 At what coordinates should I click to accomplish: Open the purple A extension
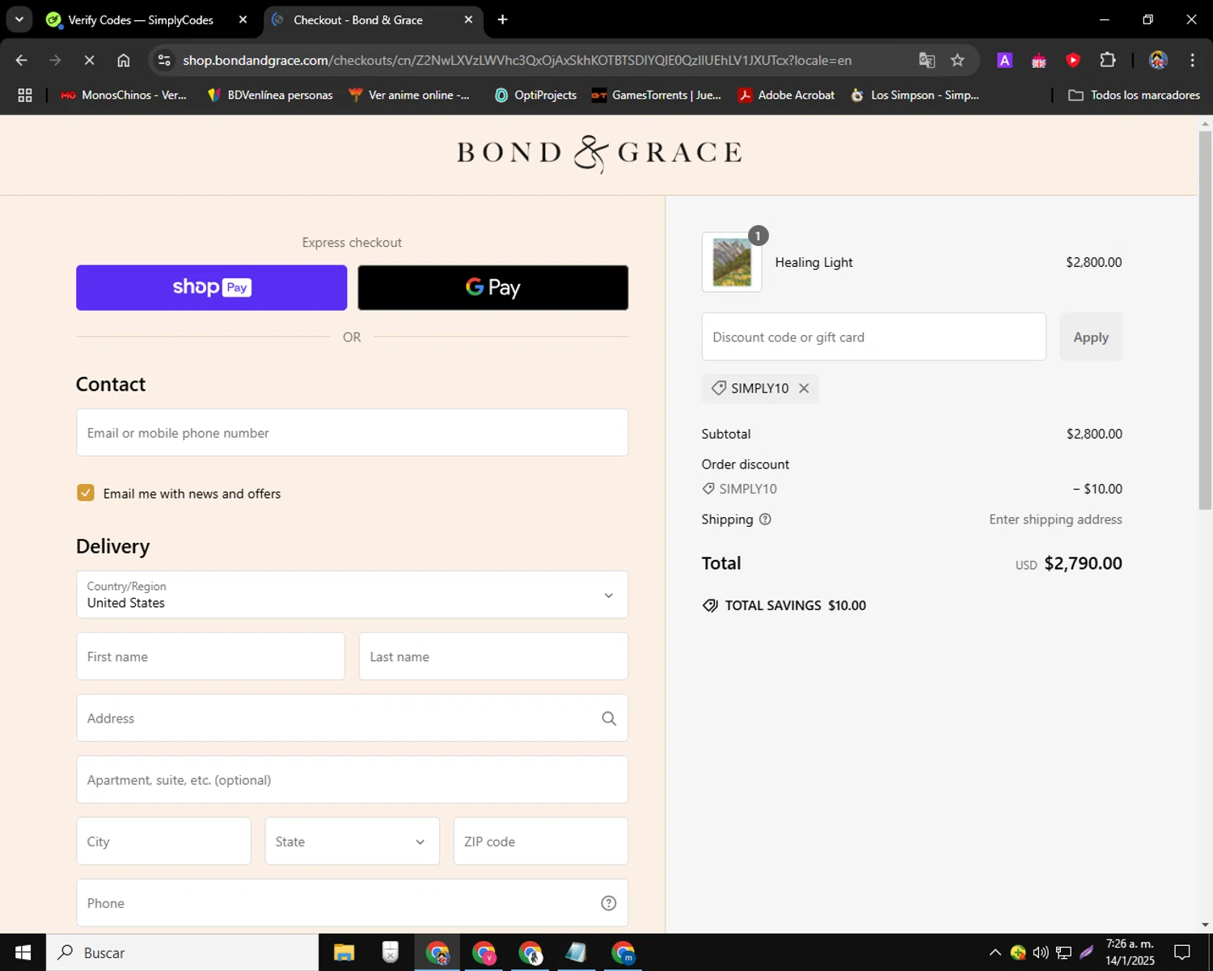[1004, 60]
